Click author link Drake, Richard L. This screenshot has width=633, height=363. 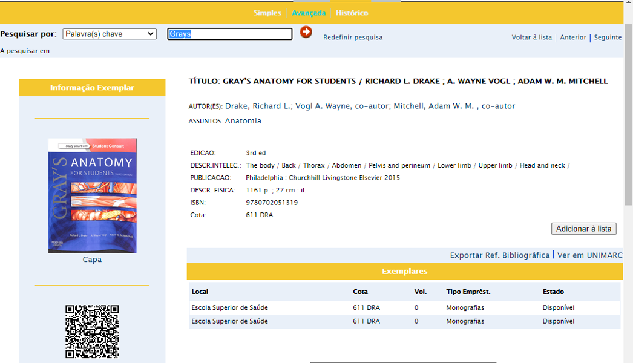click(257, 106)
